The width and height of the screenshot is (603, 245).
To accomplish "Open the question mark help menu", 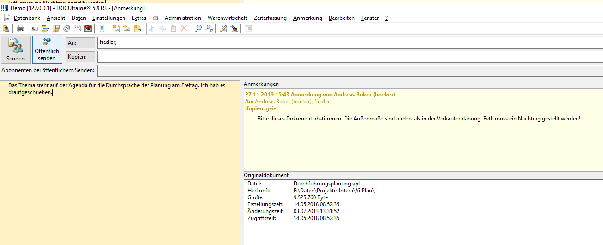I will 386,18.
